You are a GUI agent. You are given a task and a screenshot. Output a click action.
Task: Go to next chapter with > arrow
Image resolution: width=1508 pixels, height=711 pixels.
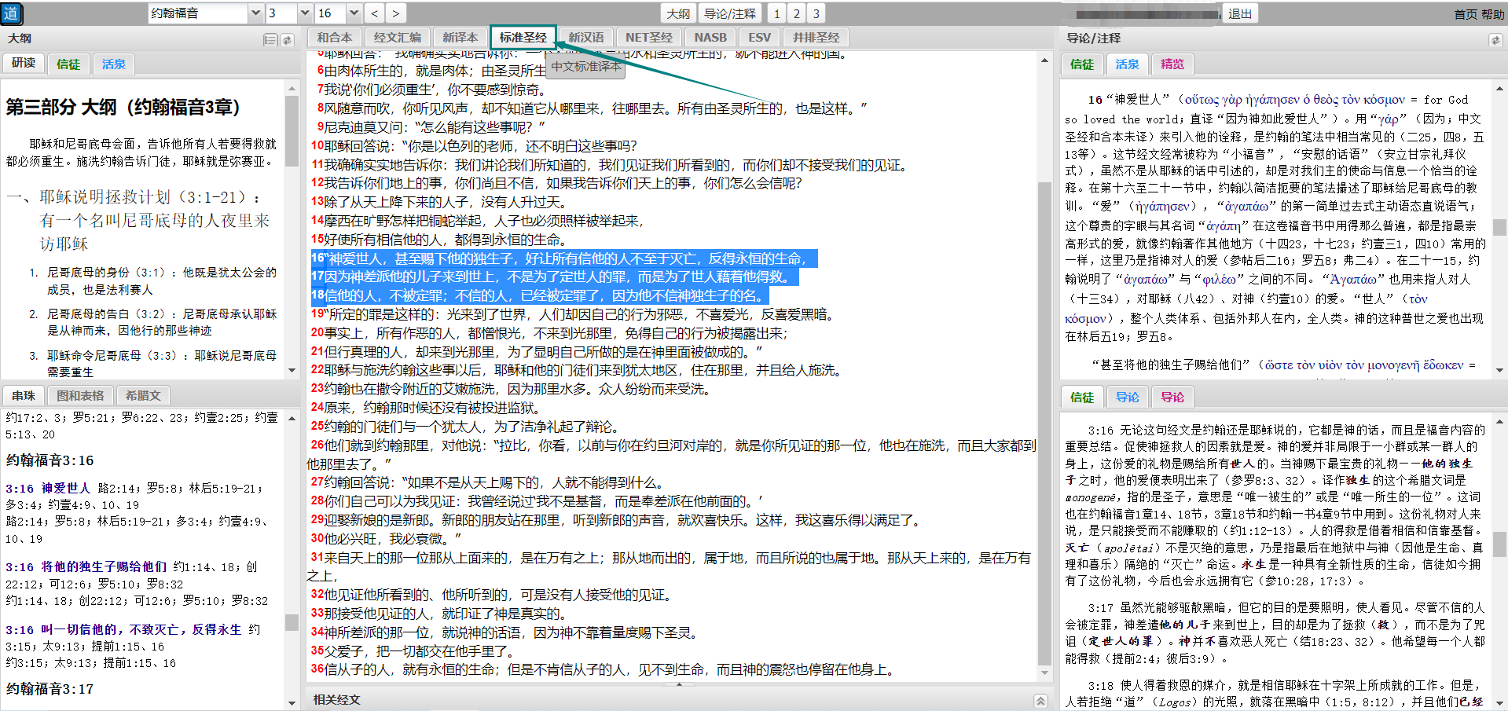pos(395,13)
